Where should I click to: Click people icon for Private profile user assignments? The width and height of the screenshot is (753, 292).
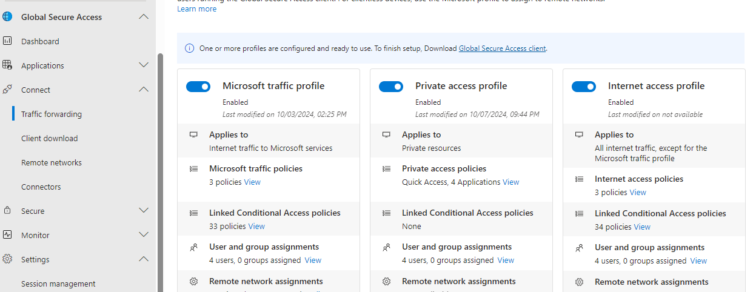click(386, 247)
